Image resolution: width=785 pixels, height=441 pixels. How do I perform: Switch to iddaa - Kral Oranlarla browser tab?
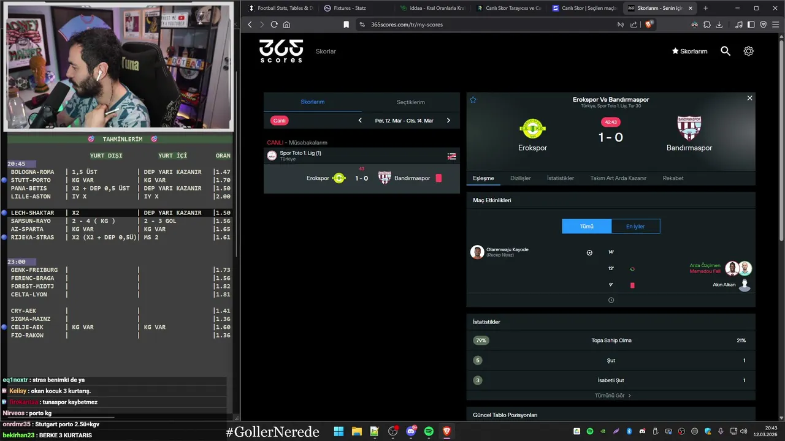pos(433,8)
